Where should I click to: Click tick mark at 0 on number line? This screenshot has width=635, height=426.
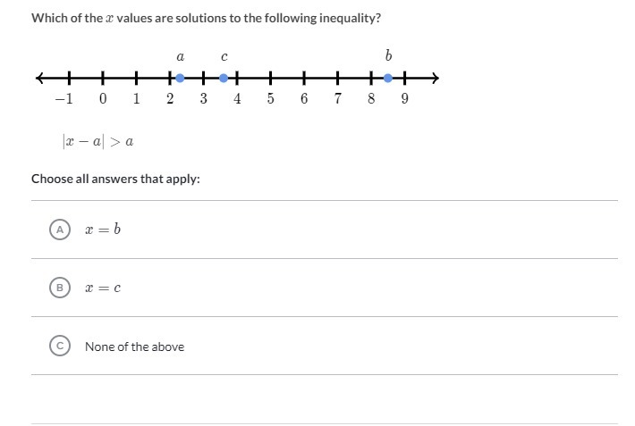click(x=103, y=78)
